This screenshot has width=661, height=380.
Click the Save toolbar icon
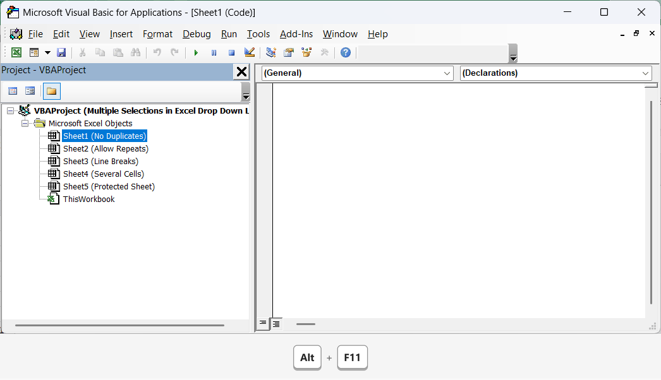[x=61, y=52]
